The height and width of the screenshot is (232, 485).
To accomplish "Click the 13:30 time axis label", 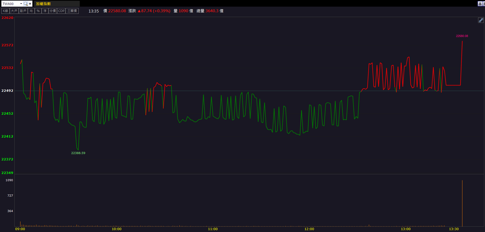I will pyautogui.click(x=454, y=229).
